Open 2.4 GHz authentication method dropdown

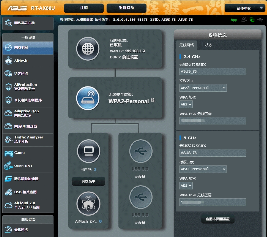click(203, 88)
